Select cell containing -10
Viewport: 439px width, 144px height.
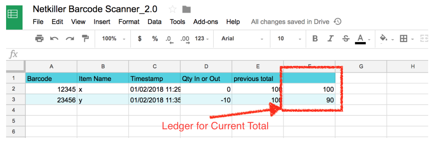pyautogui.click(x=206, y=100)
